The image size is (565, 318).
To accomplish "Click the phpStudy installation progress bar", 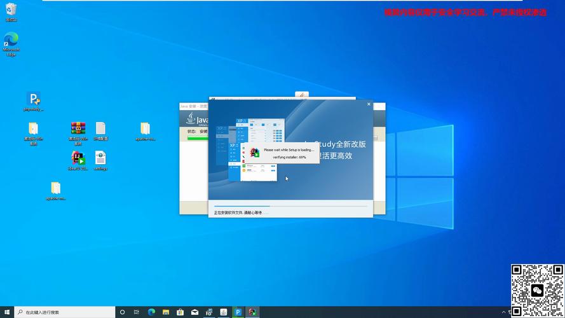I will pos(290,206).
